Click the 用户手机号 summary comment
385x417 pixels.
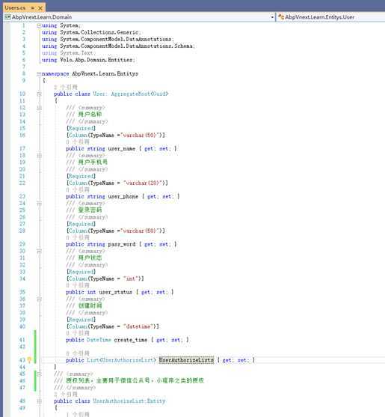click(x=93, y=162)
